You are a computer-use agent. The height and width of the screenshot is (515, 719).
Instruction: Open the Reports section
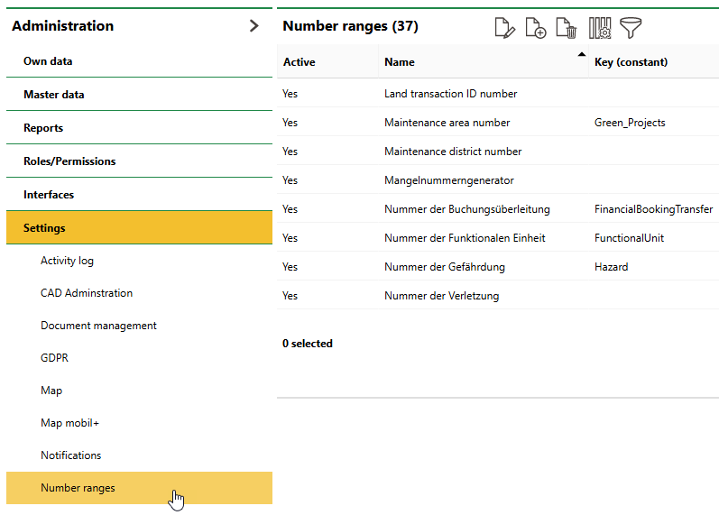[43, 128]
